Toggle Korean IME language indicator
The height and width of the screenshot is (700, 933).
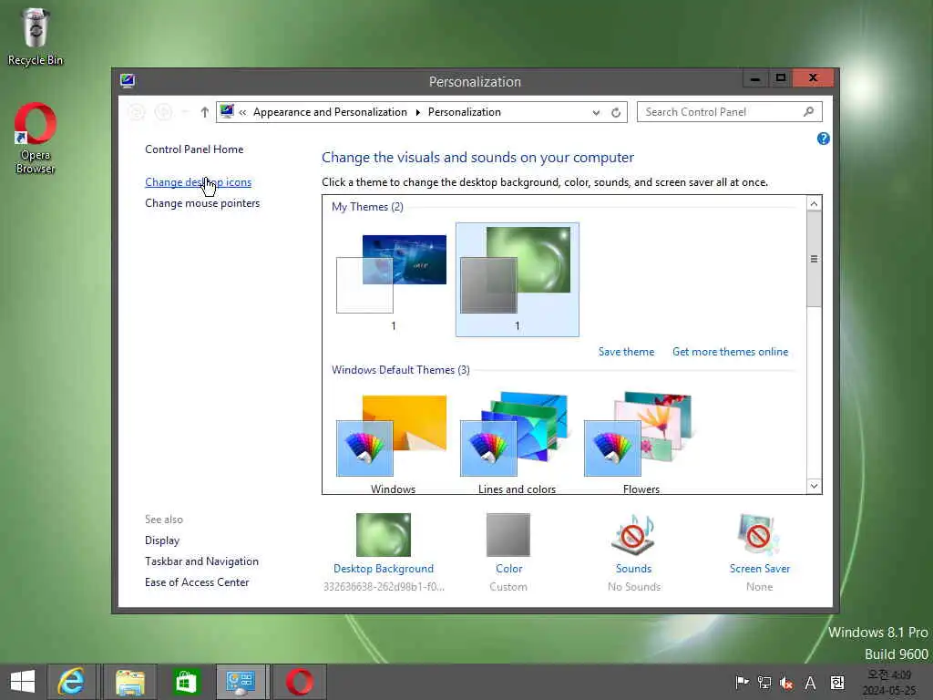[x=837, y=683]
